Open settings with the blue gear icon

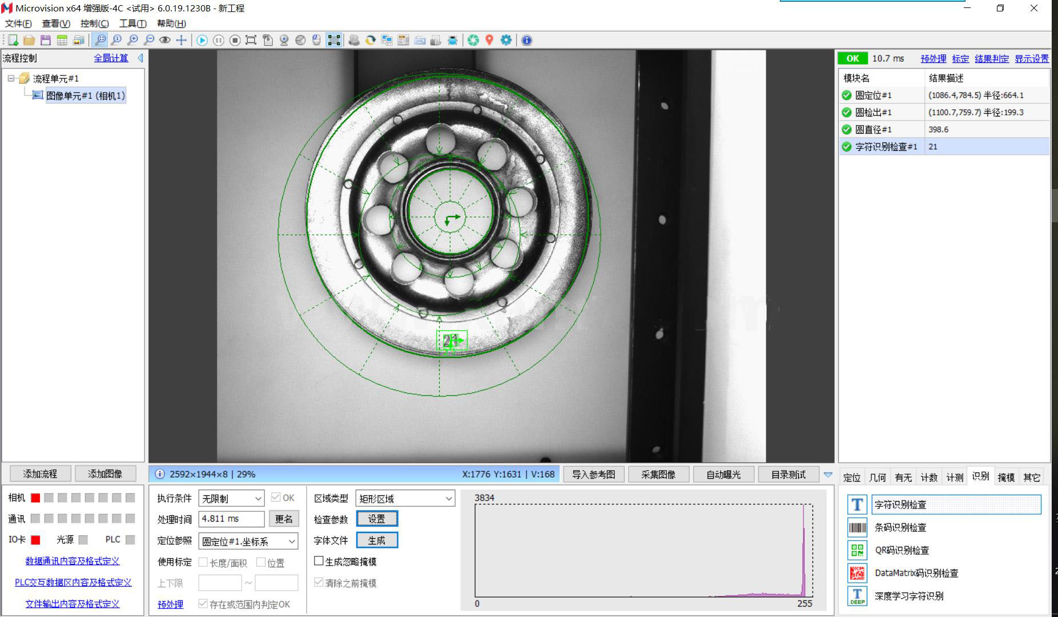pyautogui.click(x=506, y=40)
